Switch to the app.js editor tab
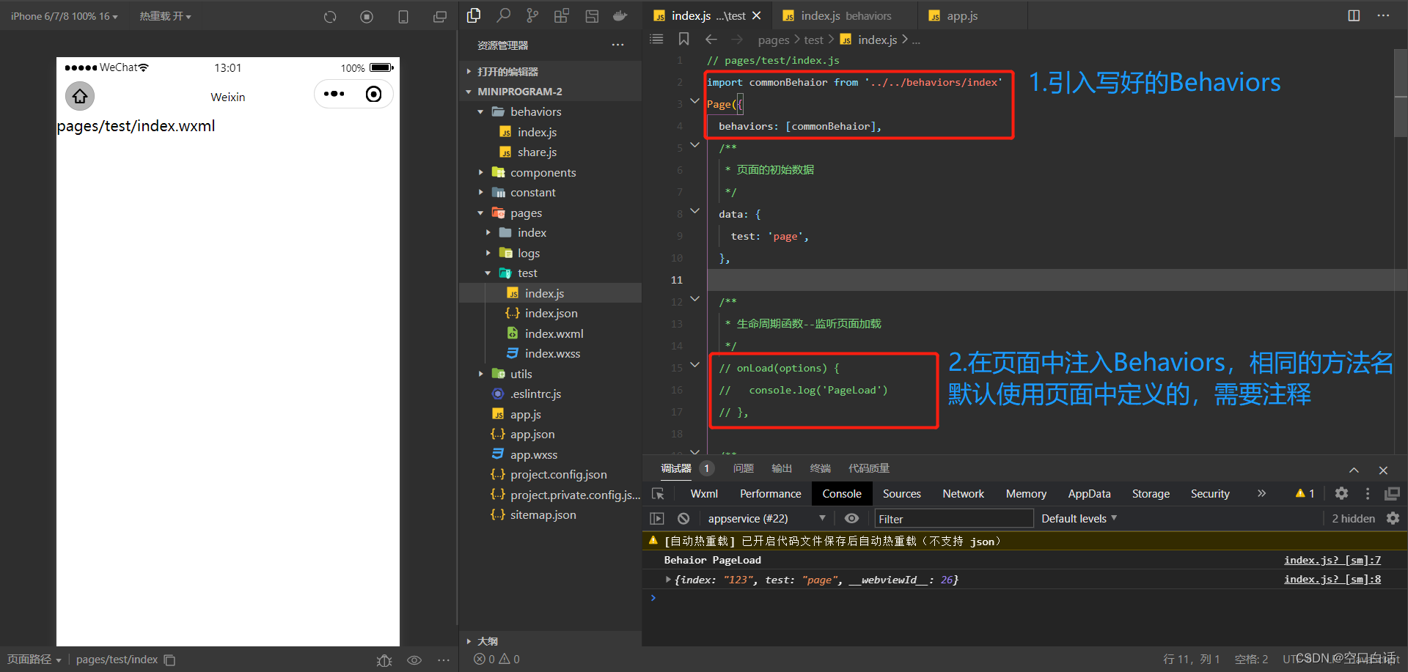 point(961,15)
